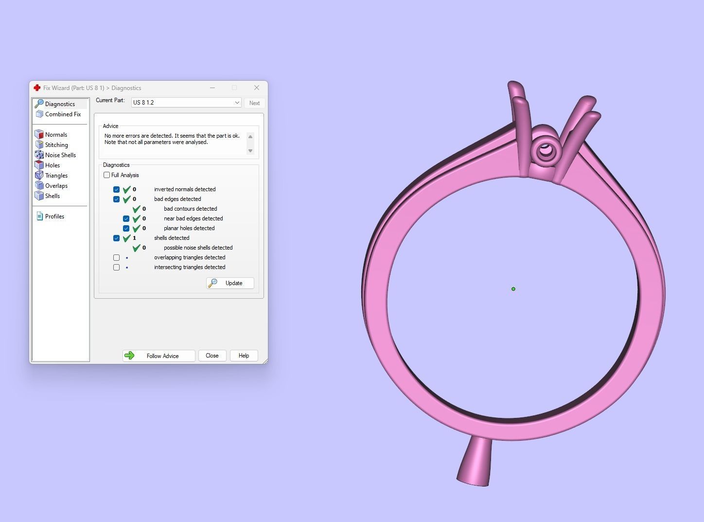Uncheck inverted normals detected checkbox
The image size is (704, 522).
[116, 189]
